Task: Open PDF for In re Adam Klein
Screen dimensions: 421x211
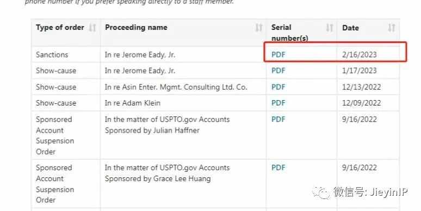Action: (x=278, y=103)
